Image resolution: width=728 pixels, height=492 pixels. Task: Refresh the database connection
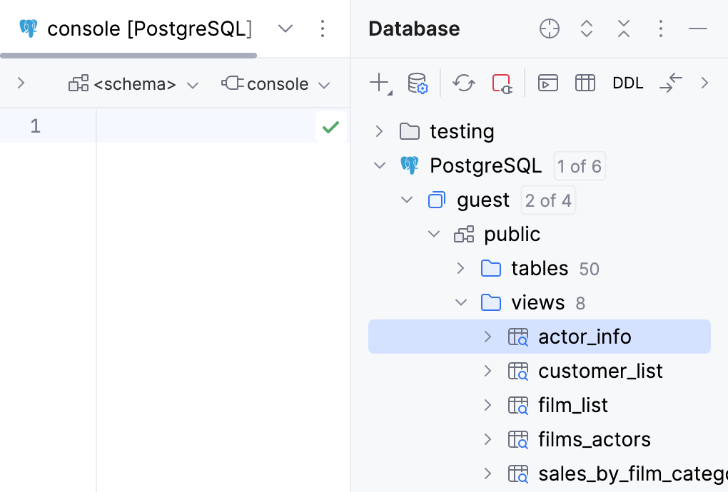click(464, 83)
